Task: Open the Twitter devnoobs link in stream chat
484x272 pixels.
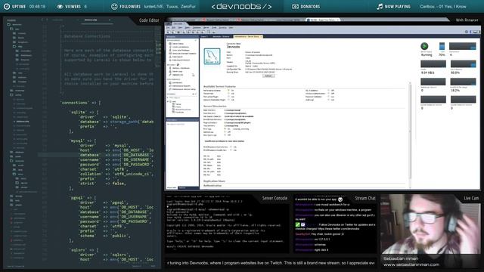Action: click(338, 228)
